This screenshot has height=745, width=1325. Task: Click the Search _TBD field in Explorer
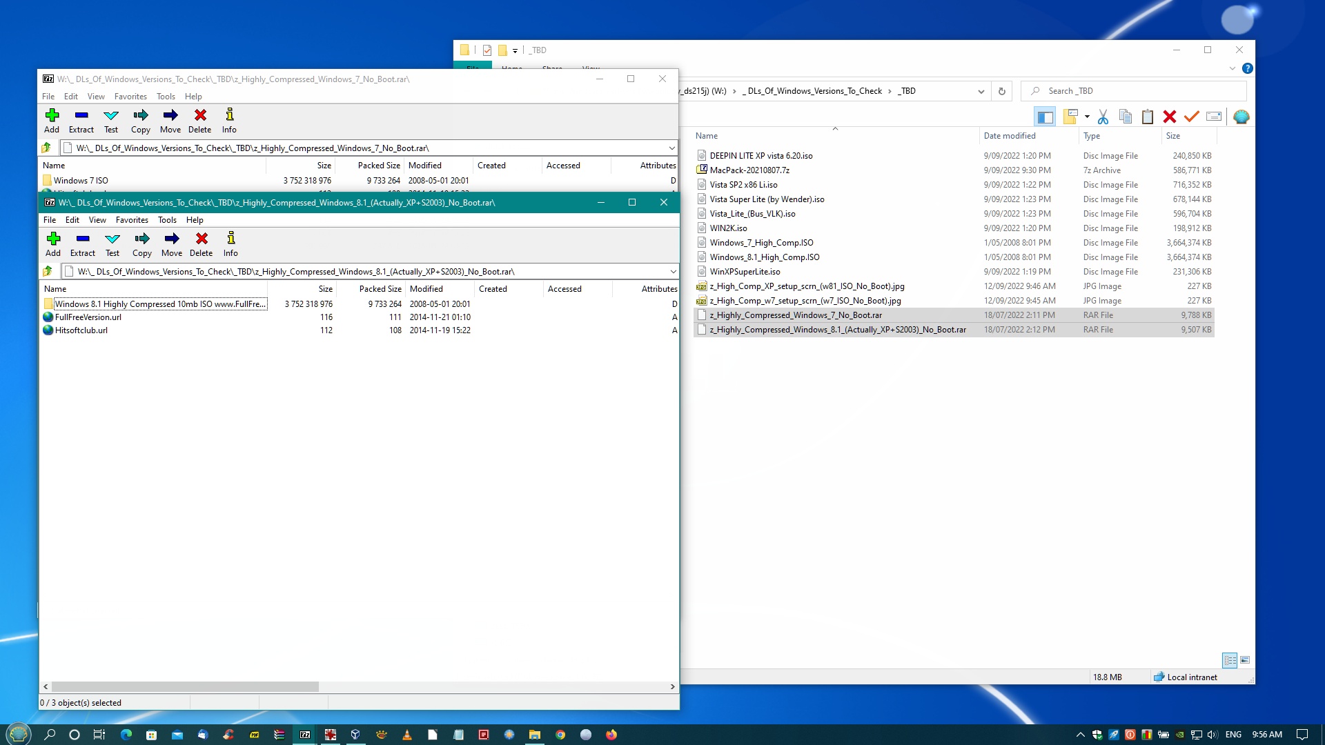pos(1134,91)
